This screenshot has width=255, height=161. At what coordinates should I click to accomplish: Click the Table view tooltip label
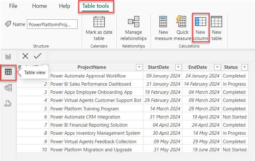pos(35,73)
